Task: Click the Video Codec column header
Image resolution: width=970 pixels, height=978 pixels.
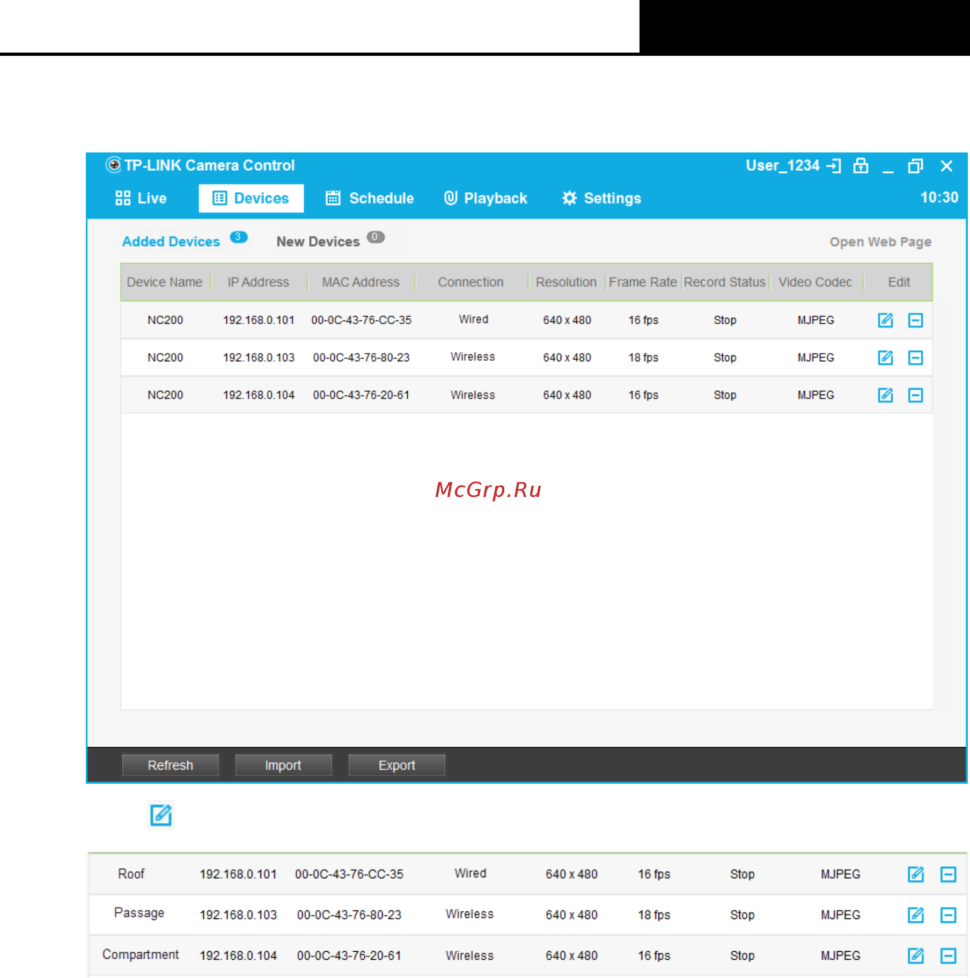Action: tap(815, 282)
